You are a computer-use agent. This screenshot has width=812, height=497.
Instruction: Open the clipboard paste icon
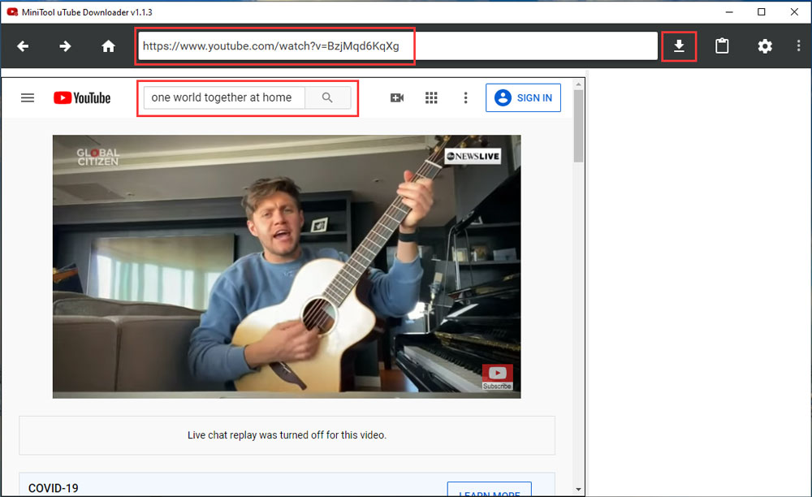(722, 46)
